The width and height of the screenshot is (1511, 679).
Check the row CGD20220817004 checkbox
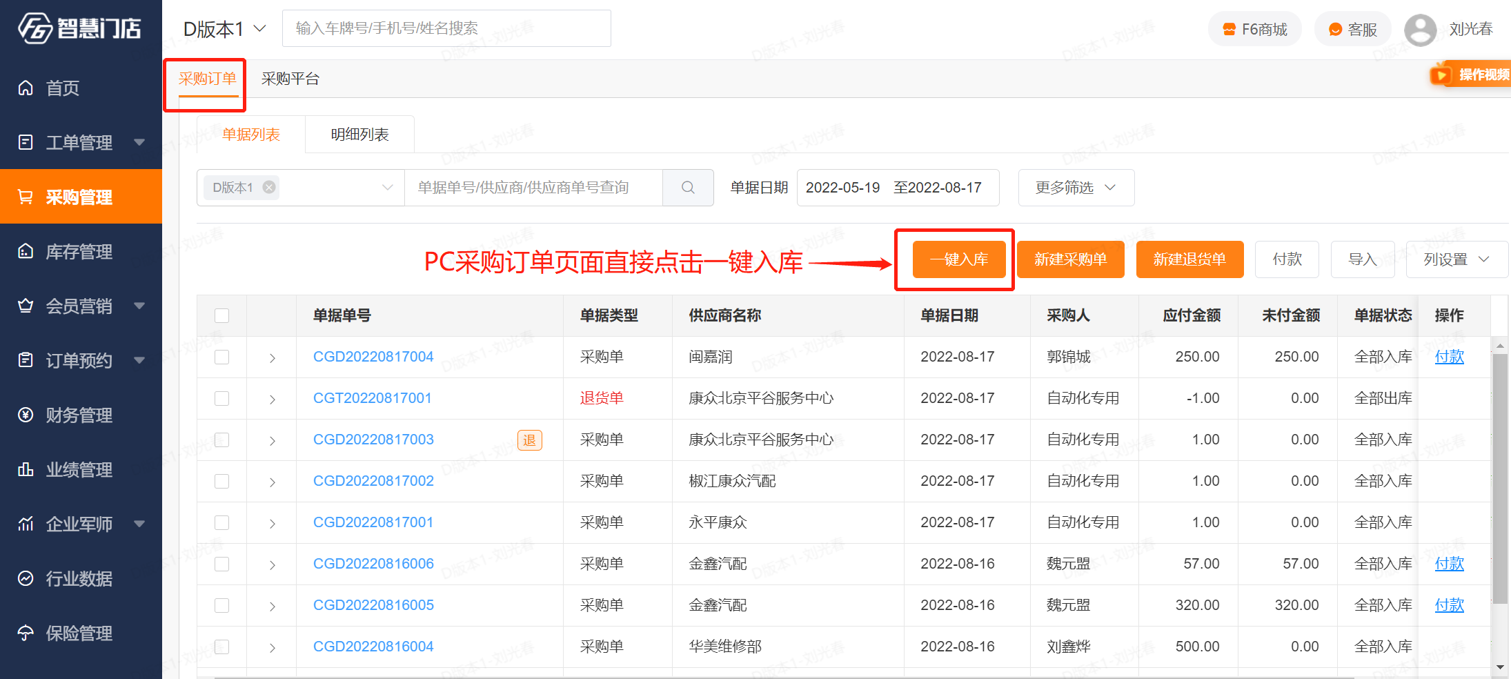pyautogui.click(x=221, y=357)
